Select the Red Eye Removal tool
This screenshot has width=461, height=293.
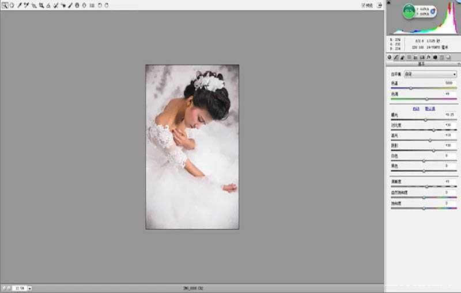(x=63, y=5)
